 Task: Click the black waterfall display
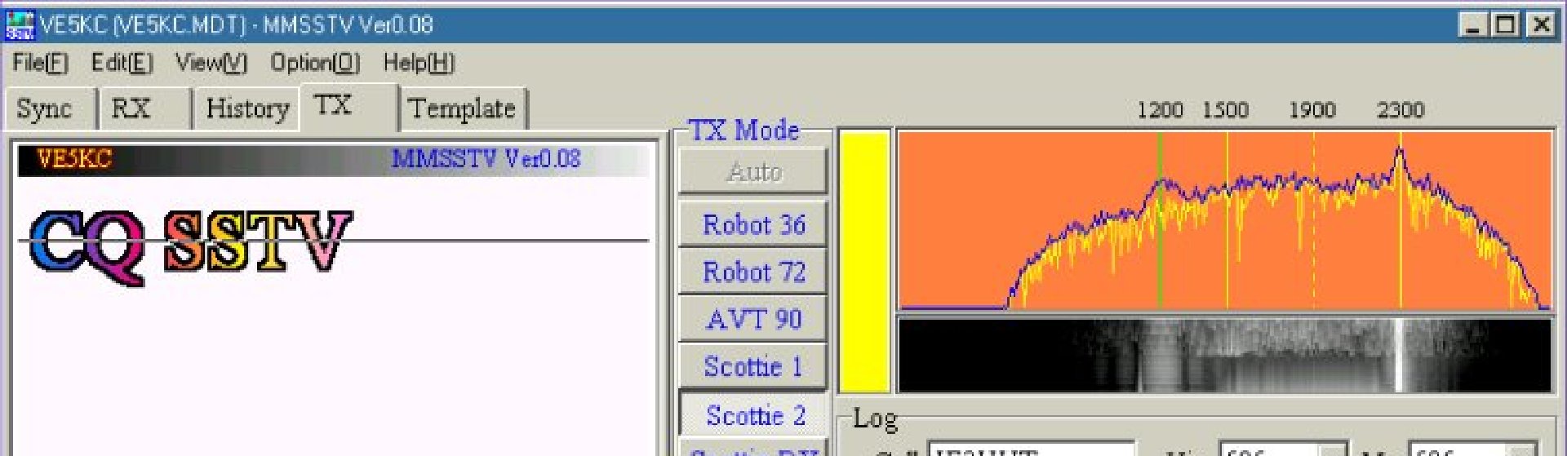(x=1224, y=356)
